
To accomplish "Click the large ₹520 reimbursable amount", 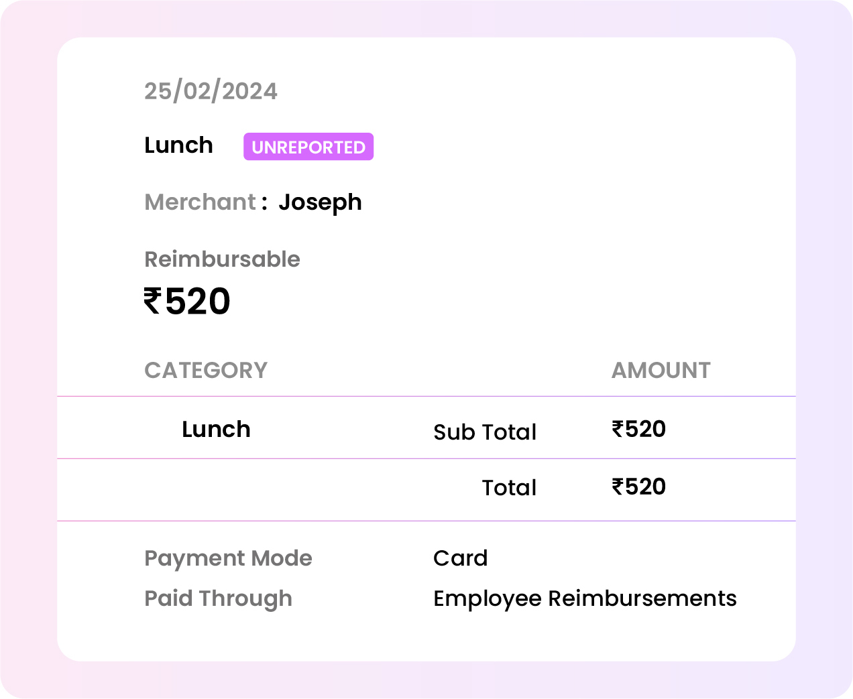I will click(187, 302).
